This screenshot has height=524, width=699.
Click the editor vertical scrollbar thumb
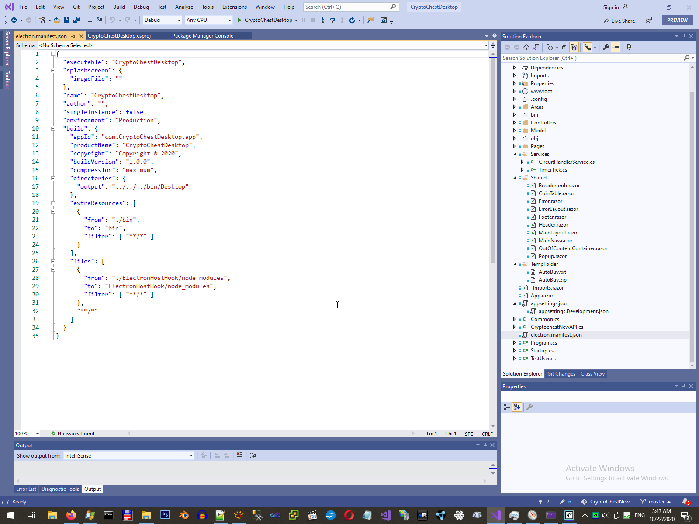493,160
